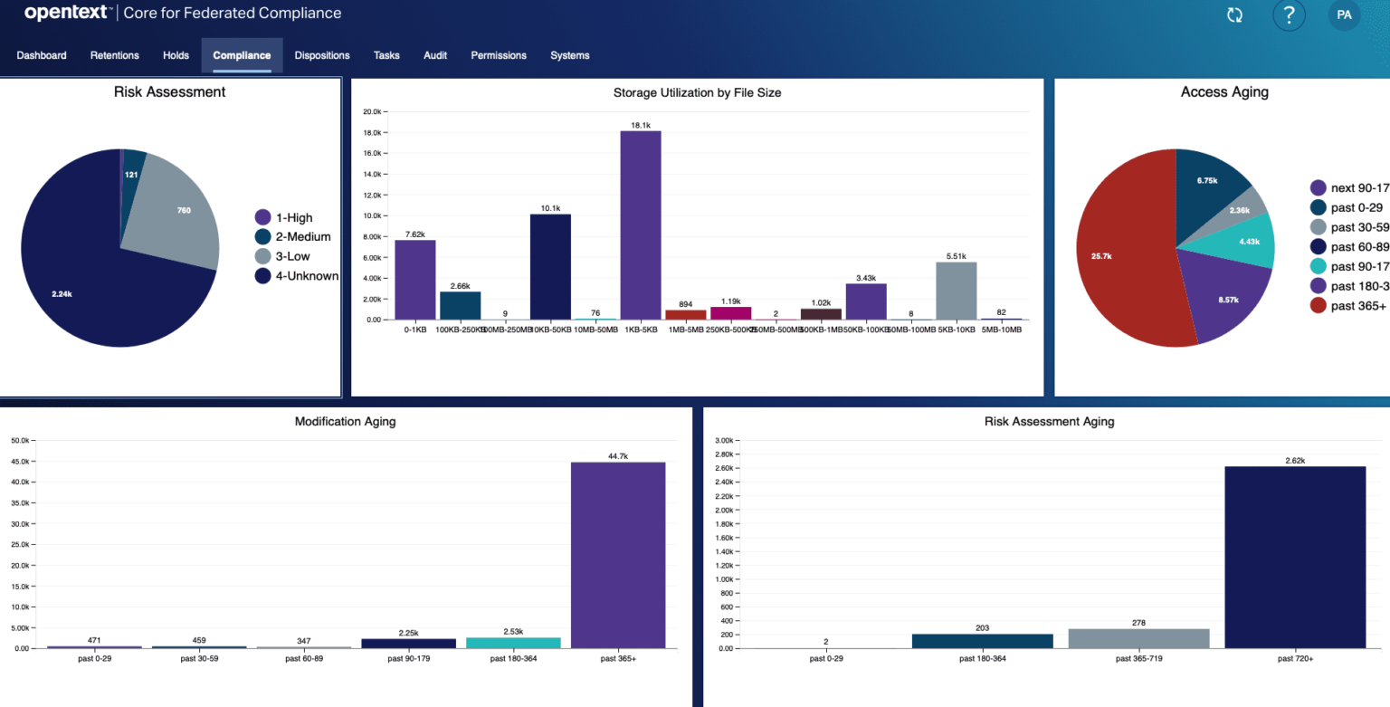Viewport: 1390px width, 707px height.
Task: Open the Audit section
Action: (434, 55)
